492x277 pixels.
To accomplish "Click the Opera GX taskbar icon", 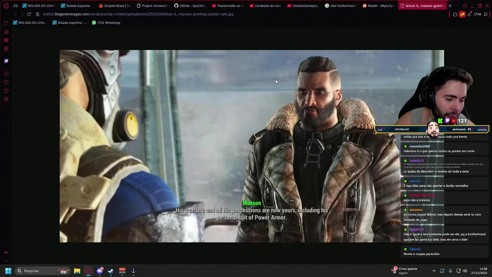I will [x=88, y=271].
